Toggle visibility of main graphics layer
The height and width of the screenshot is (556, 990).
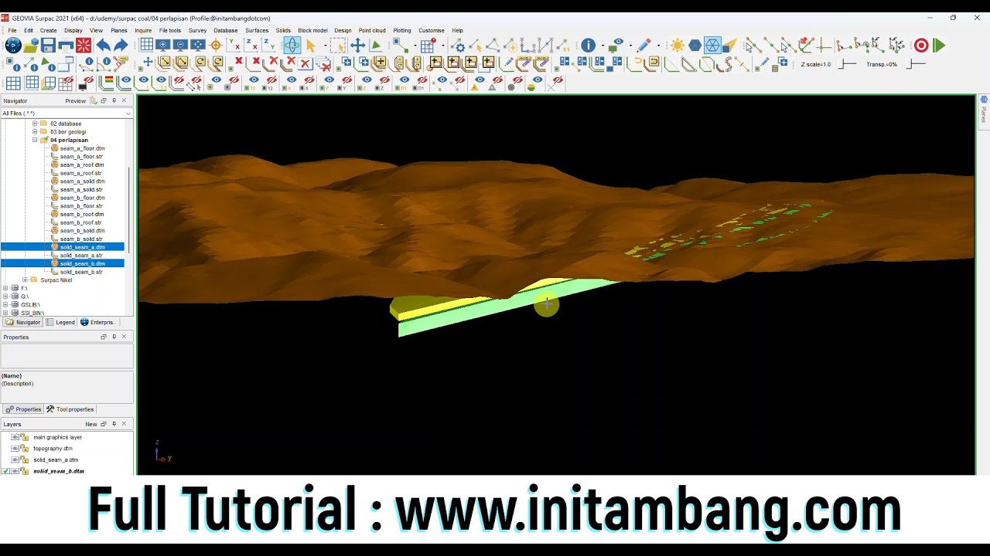click(15, 437)
